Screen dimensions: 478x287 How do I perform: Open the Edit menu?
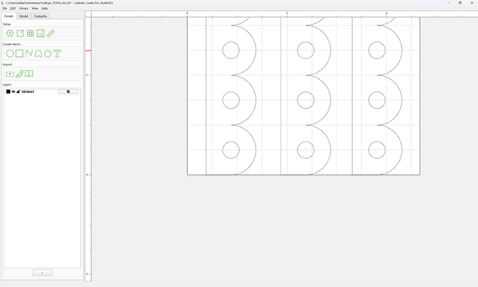click(x=12, y=8)
